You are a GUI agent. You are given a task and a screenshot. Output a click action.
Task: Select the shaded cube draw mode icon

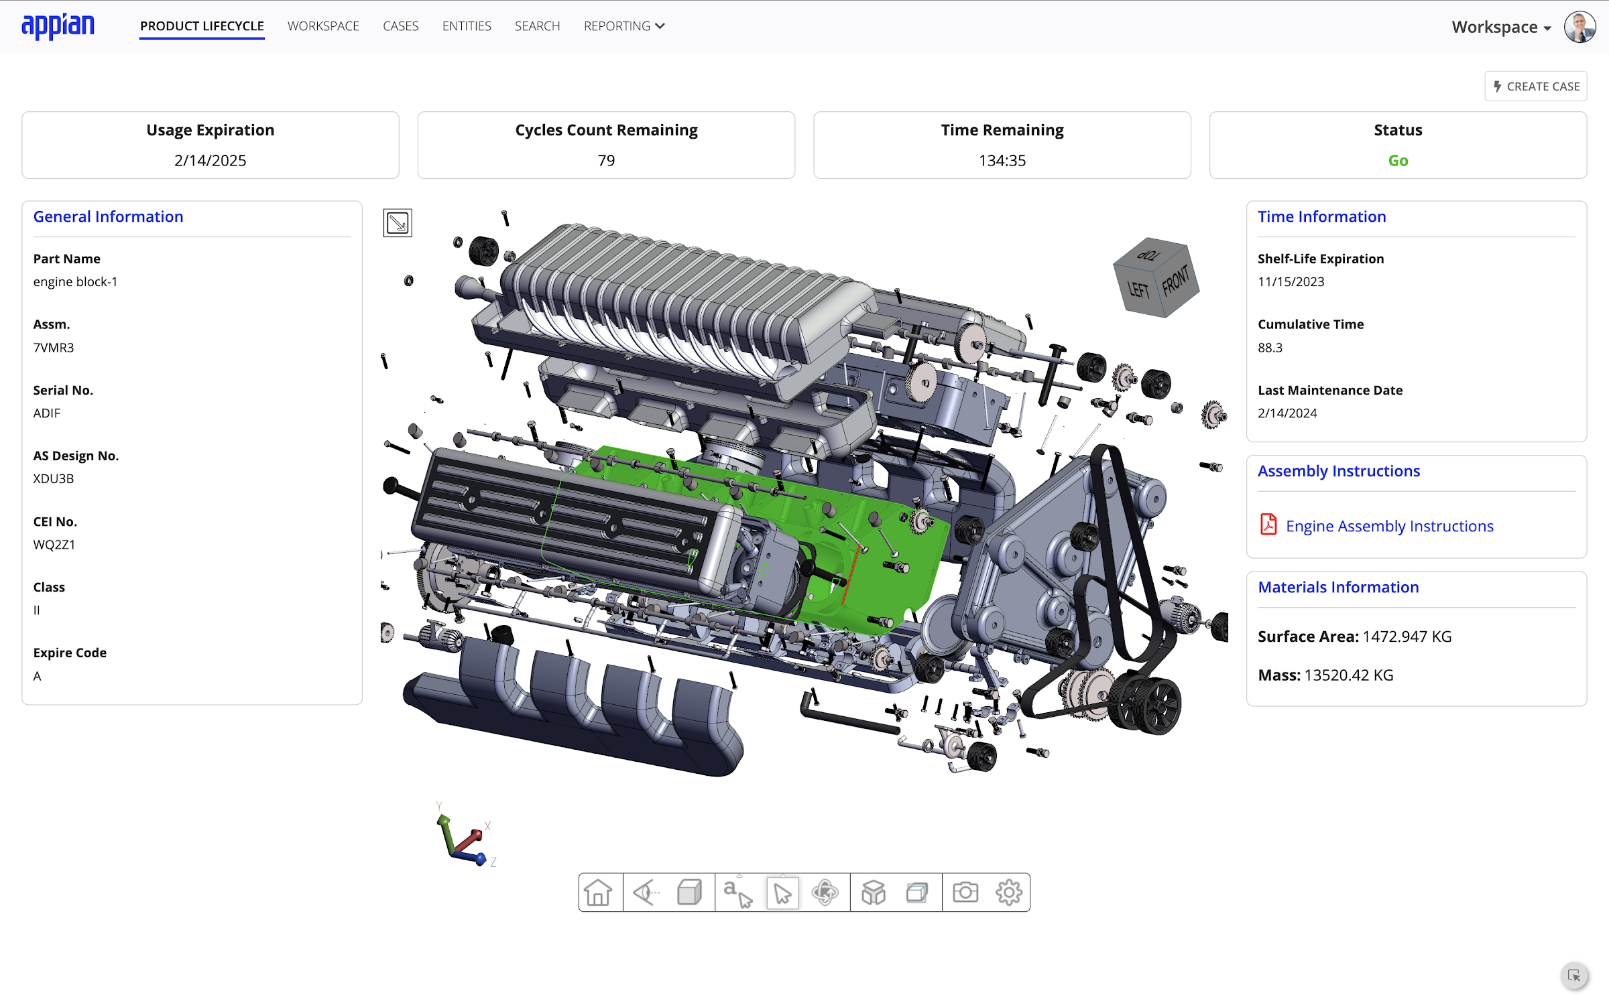click(x=690, y=892)
